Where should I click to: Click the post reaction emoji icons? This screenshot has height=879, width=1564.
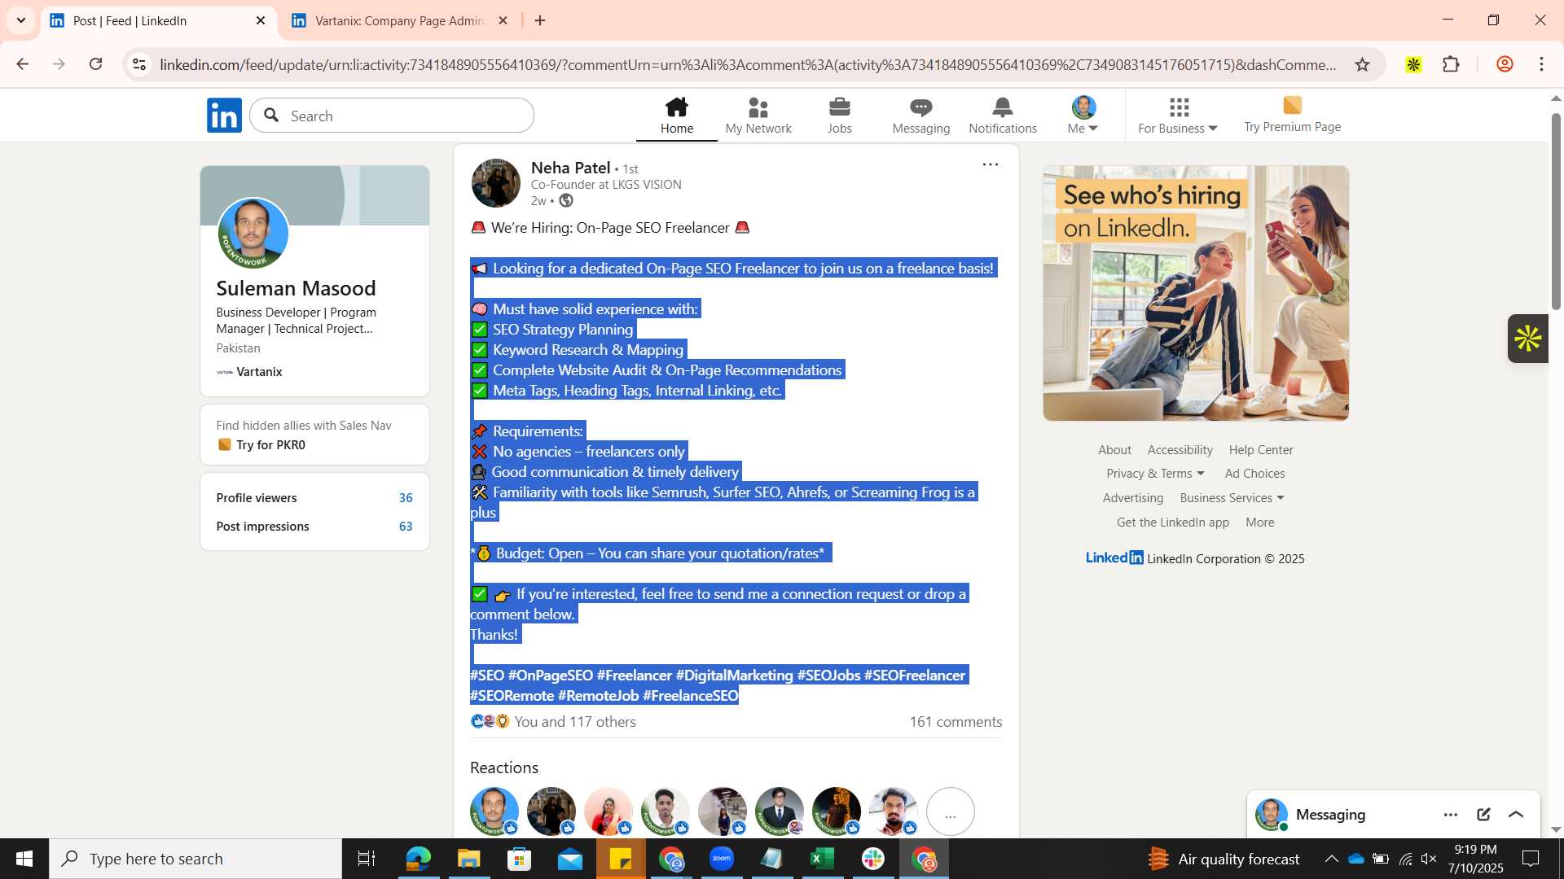point(490,721)
